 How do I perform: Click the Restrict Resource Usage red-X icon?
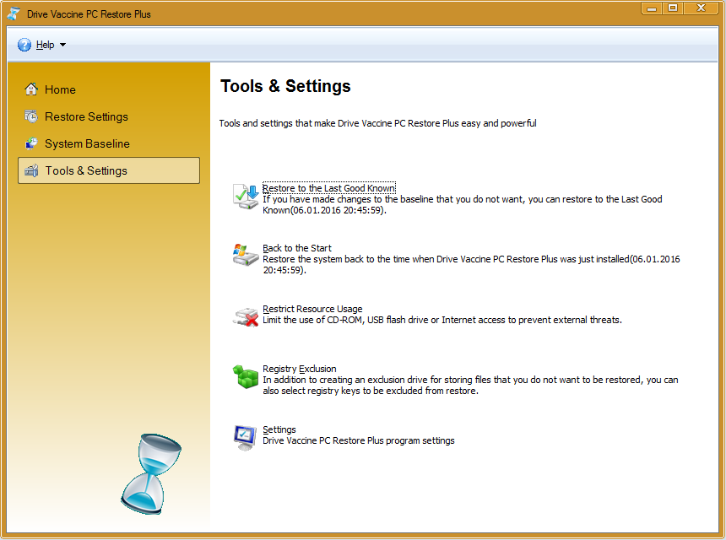246,316
